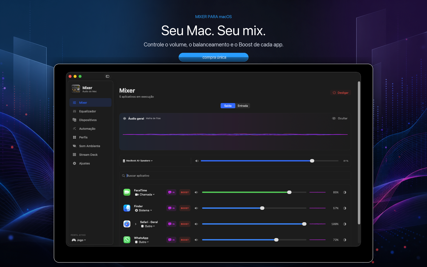Click the 85% FaceTime volume value
Screen dimensions: 427x267
click(336, 192)
